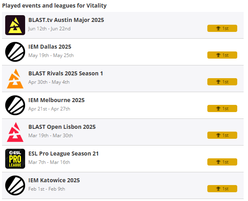248x201 pixels.
Task: Click the IEM Melbourne 2025 event logo
Action: tap(15, 105)
